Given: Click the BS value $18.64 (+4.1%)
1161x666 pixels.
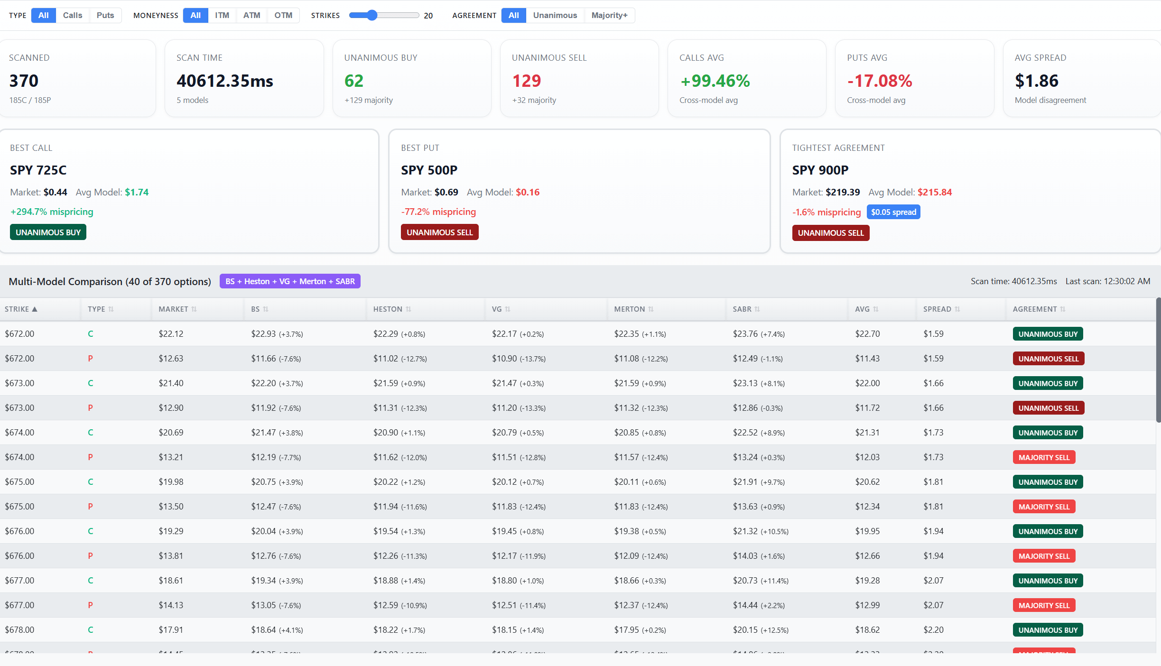Looking at the screenshot, I should (277, 630).
